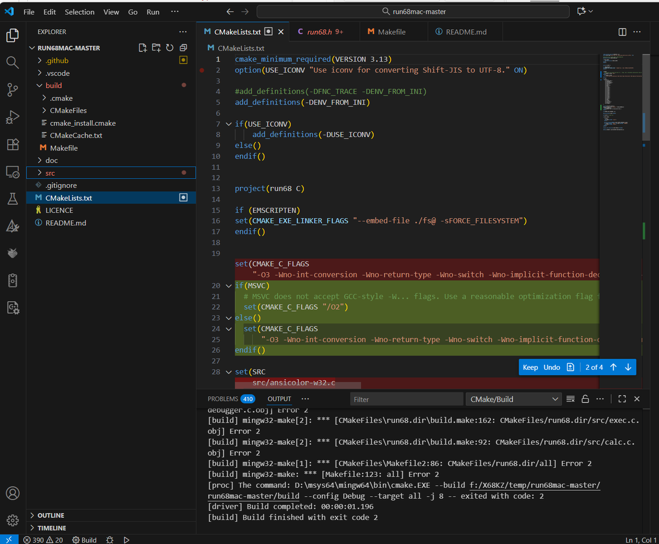Image resolution: width=659 pixels, height=544 pixels.
Task: Close the CMakeLists.txt editor tab
Action: pos(281,32)
